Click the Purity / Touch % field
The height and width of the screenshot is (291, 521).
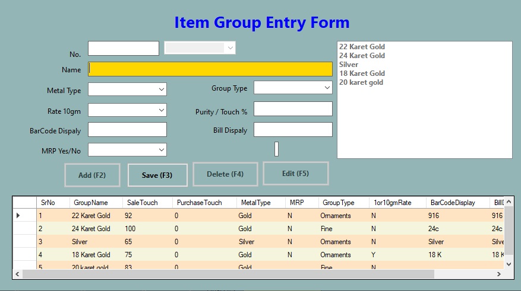(293, 109)
